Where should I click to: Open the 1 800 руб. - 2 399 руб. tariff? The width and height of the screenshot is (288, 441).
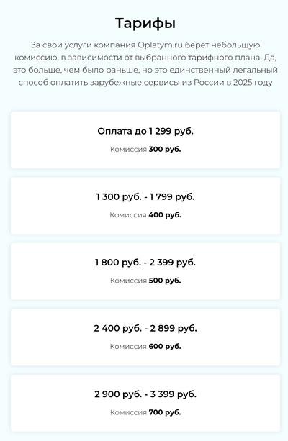pos(145,272)
